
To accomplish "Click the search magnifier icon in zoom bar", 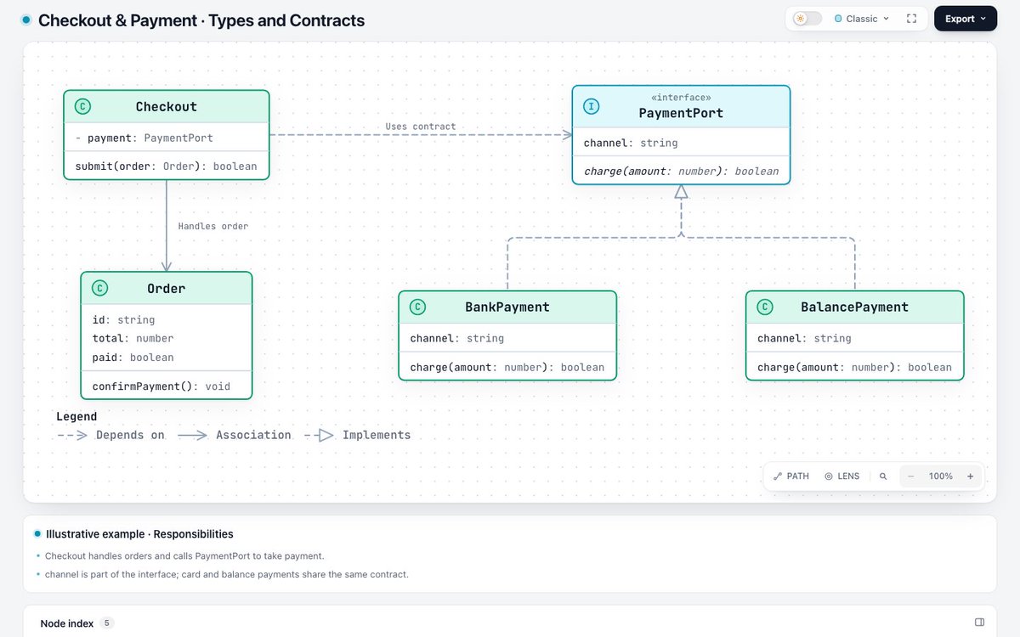I will pyautogui.click(x=883, y=476).
